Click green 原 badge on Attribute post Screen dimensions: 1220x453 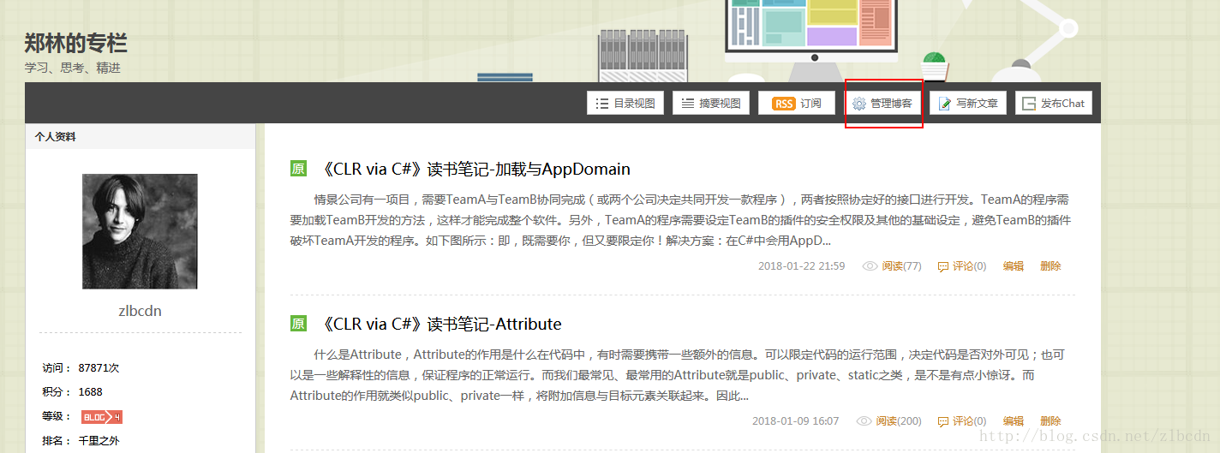[x=298, y=324]
